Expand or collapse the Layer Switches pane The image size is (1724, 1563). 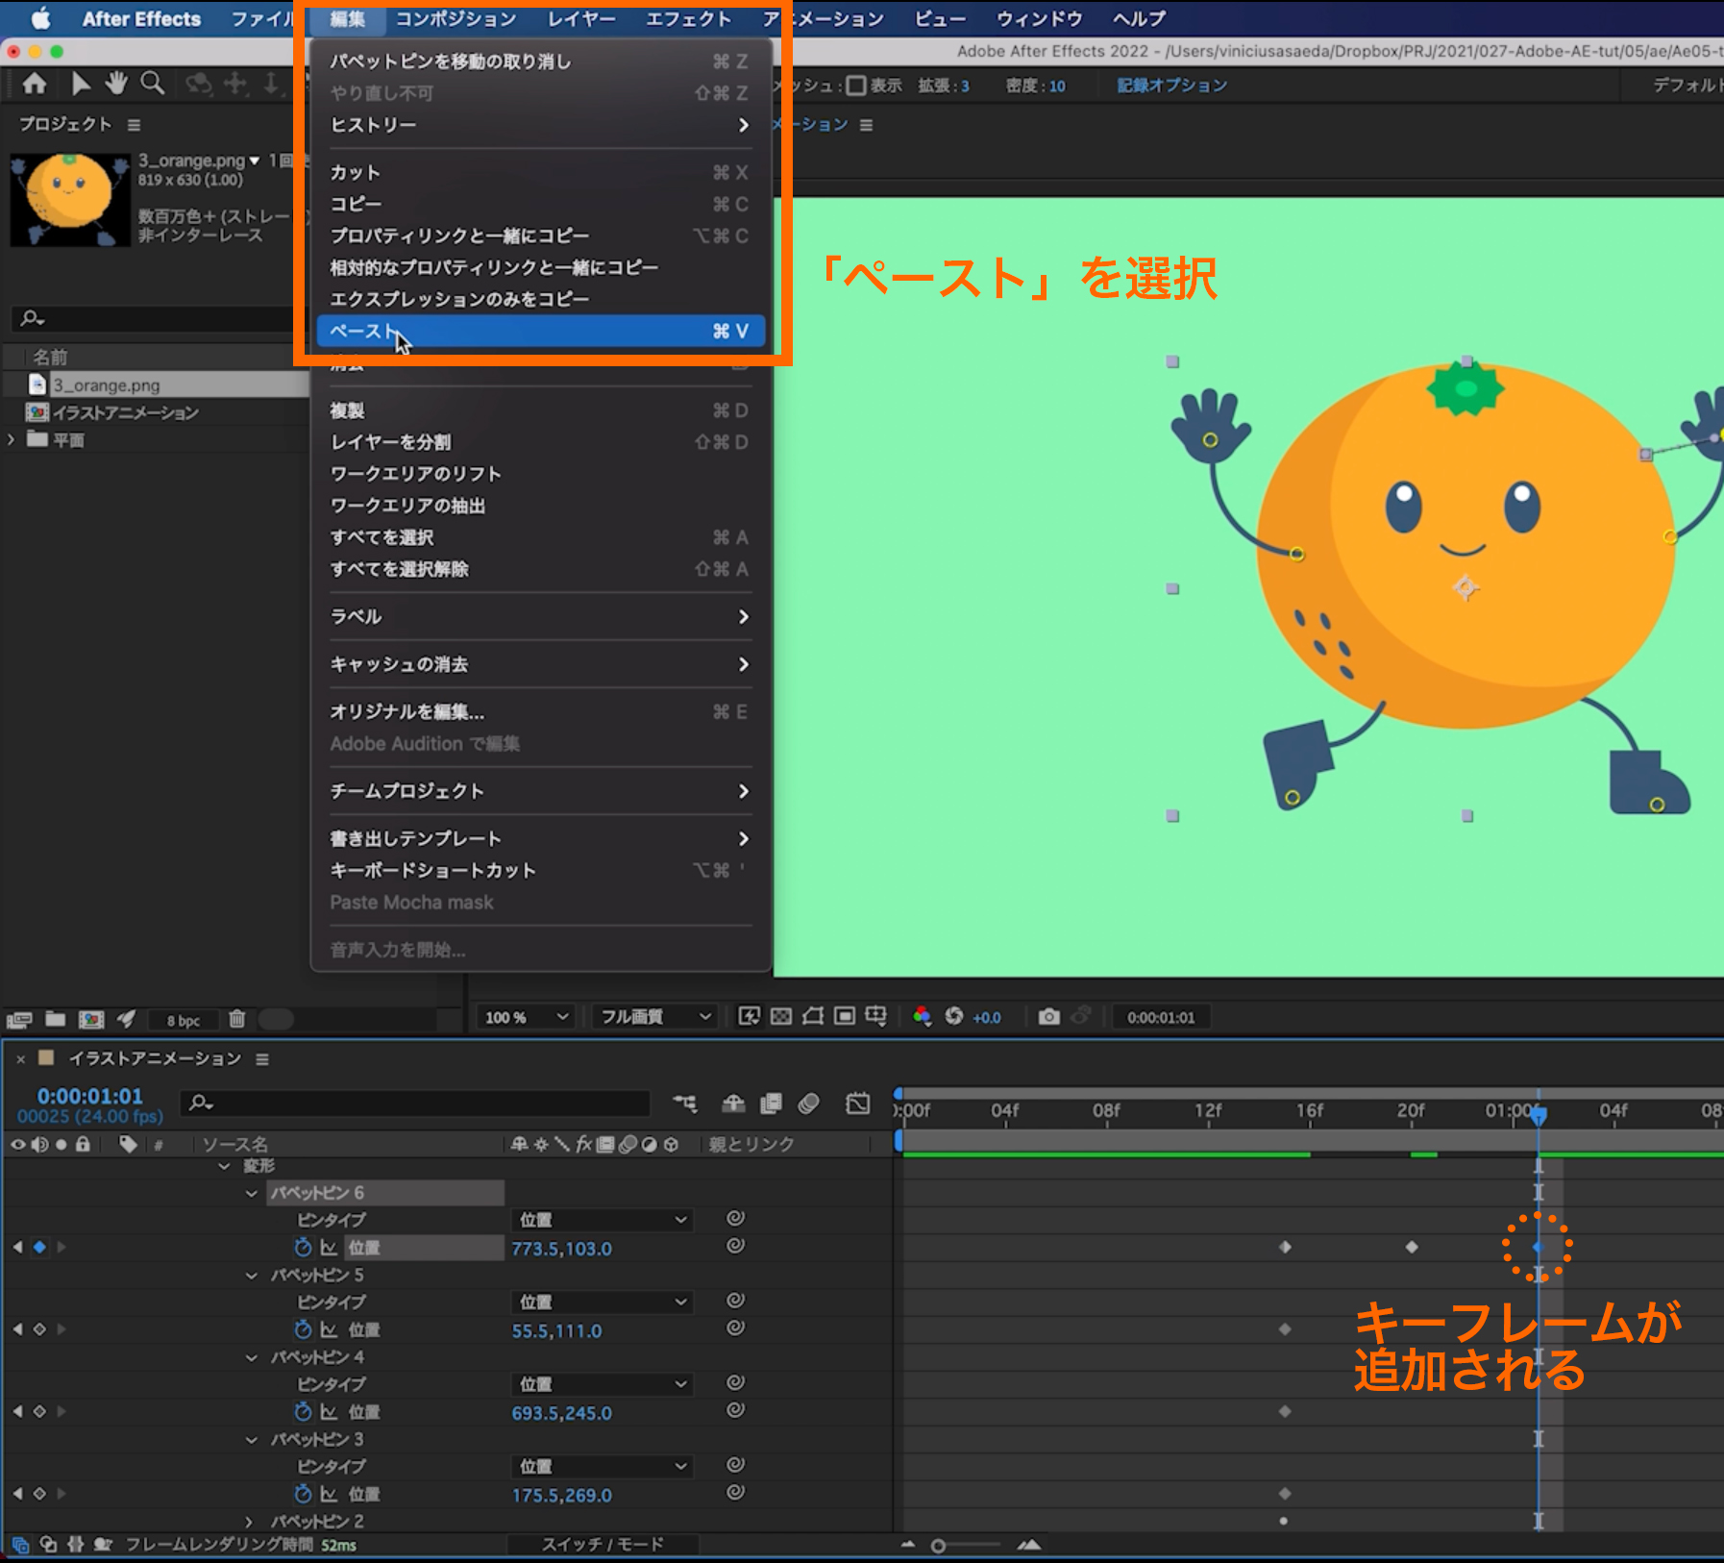(x=20, y=1545)
